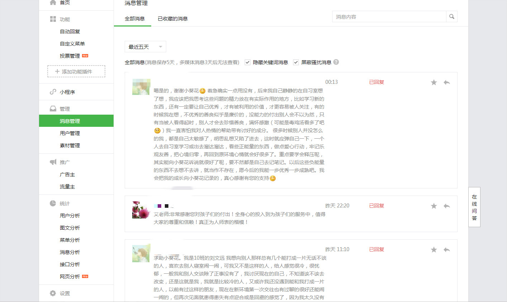Open 投票管理 in the sidebar

point(70,56)
